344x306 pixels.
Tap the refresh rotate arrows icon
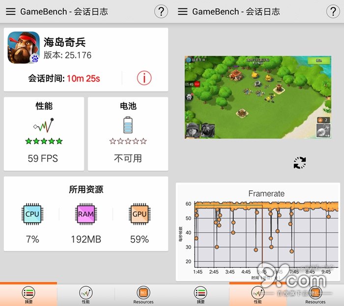pyautogui.click(x=300, y=163)
